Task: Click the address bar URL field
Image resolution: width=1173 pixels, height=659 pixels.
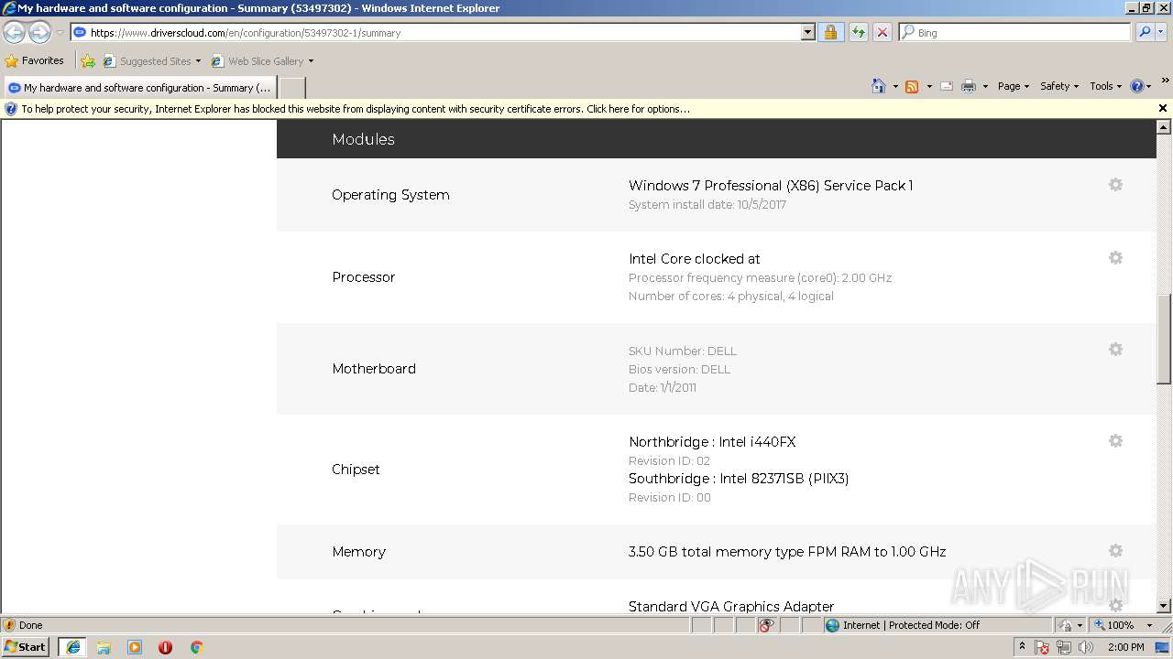Action: pyautogui.click(x=436, y=32)
